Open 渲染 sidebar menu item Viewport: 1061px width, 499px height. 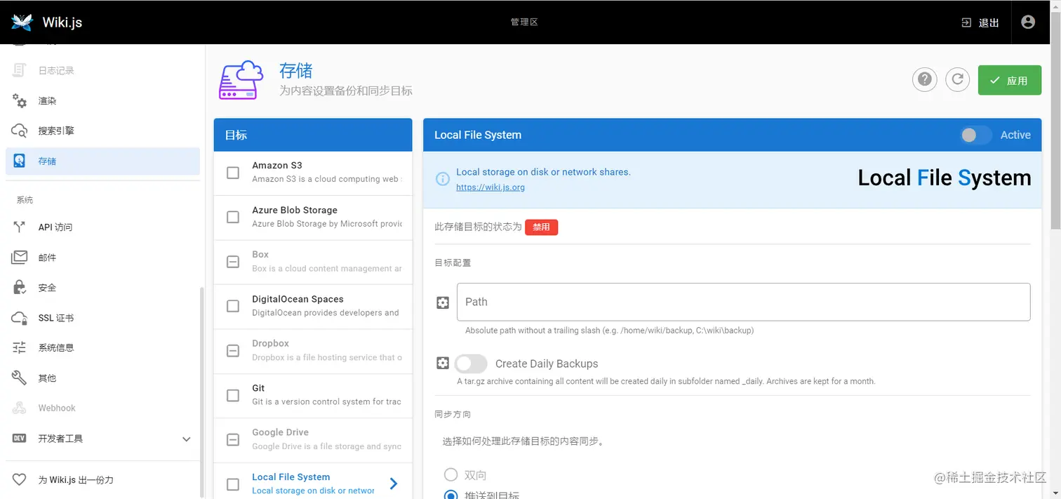pos(103,100)
